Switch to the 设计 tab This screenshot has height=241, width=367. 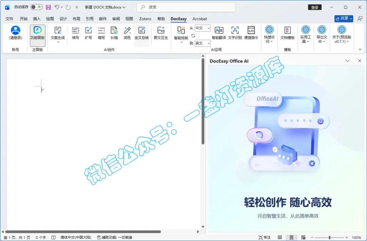coord(63,19)
